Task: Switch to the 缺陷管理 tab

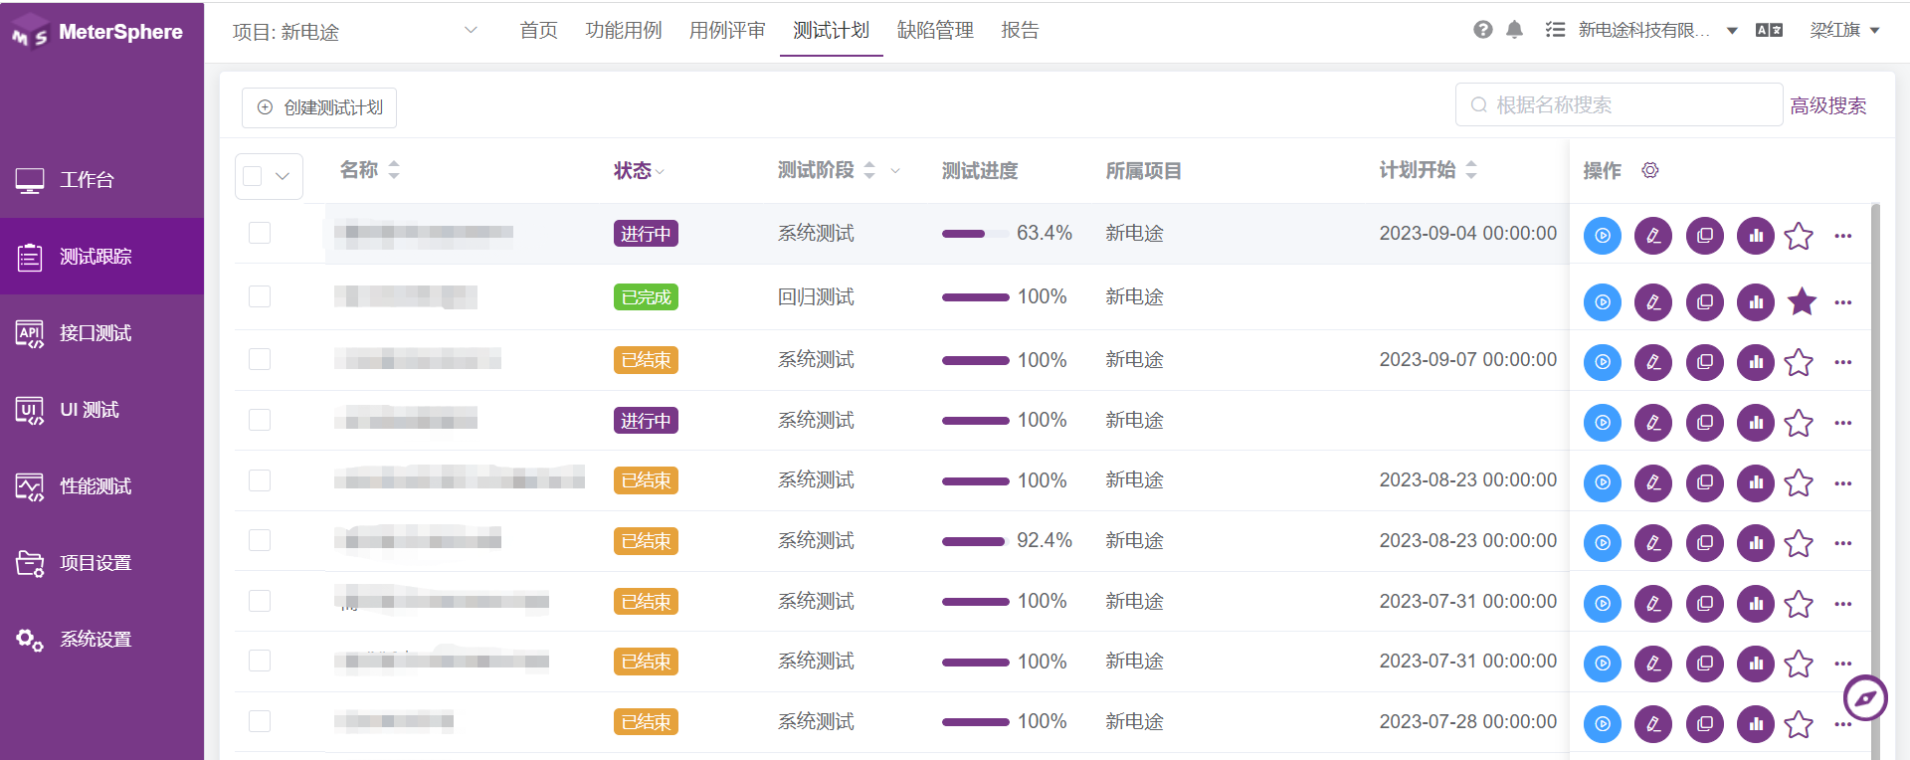Action: (934, 31)
